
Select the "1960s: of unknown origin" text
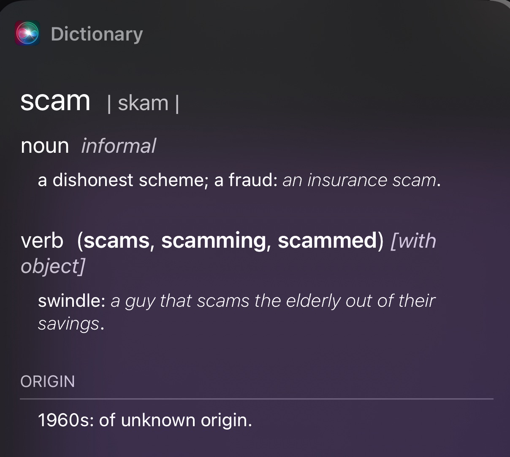(x=144, y=420)
